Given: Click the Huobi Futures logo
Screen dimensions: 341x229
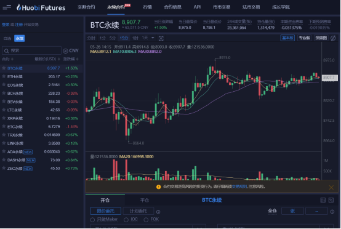Looking at the screenshot, I should coord(41,7).
